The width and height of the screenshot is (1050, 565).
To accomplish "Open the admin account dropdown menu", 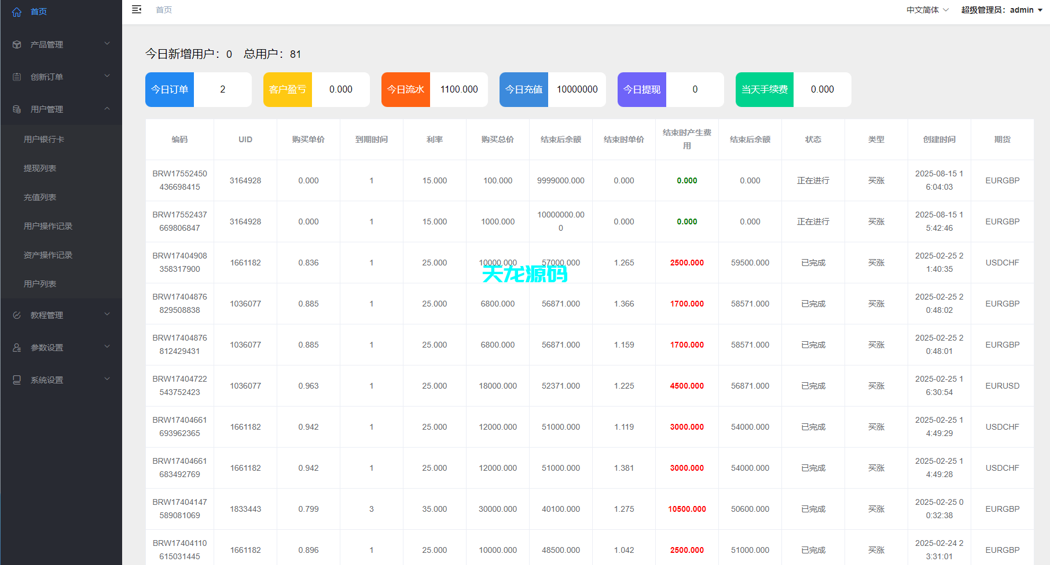I will (1001, 10).
